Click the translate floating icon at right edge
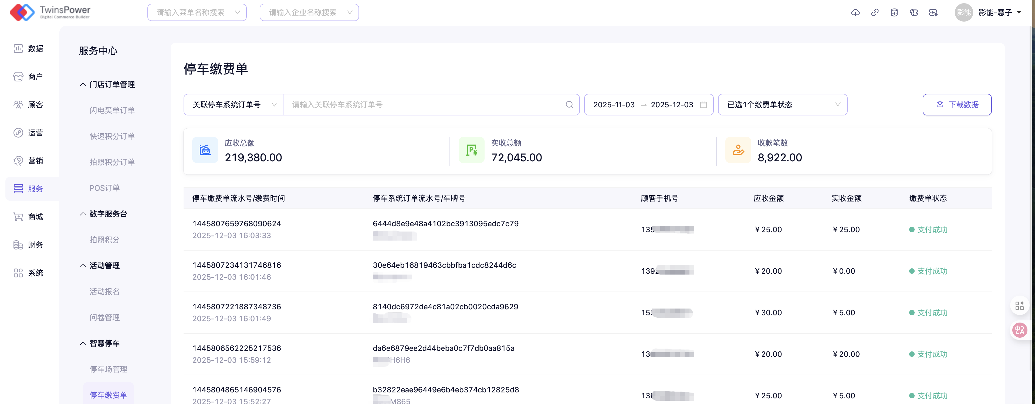The height and width of the screenshot is (404, 1035). click(x=1019, y=330)
